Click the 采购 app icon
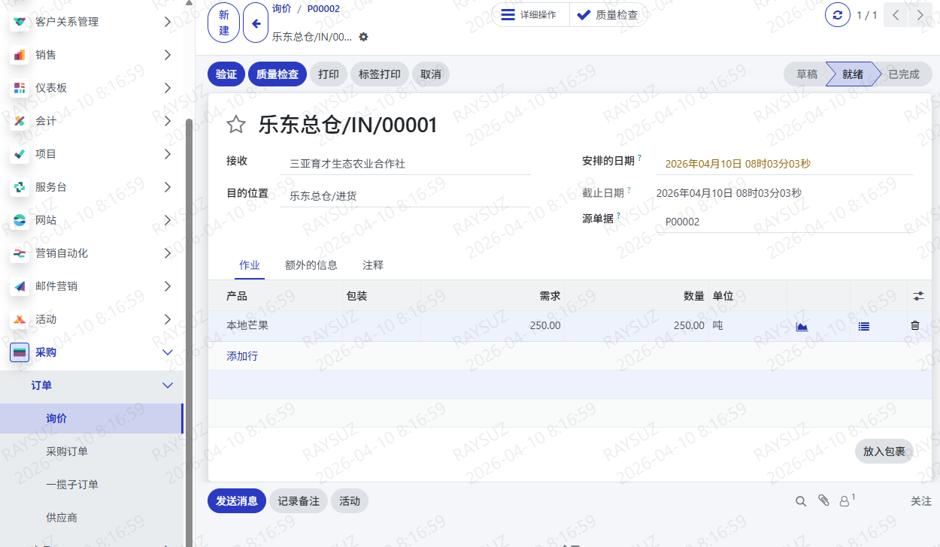 [x=20, y=352]
